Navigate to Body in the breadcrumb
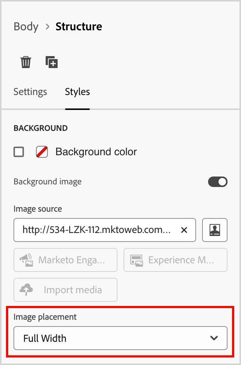 pyautogui.click(x=26, y=27)
